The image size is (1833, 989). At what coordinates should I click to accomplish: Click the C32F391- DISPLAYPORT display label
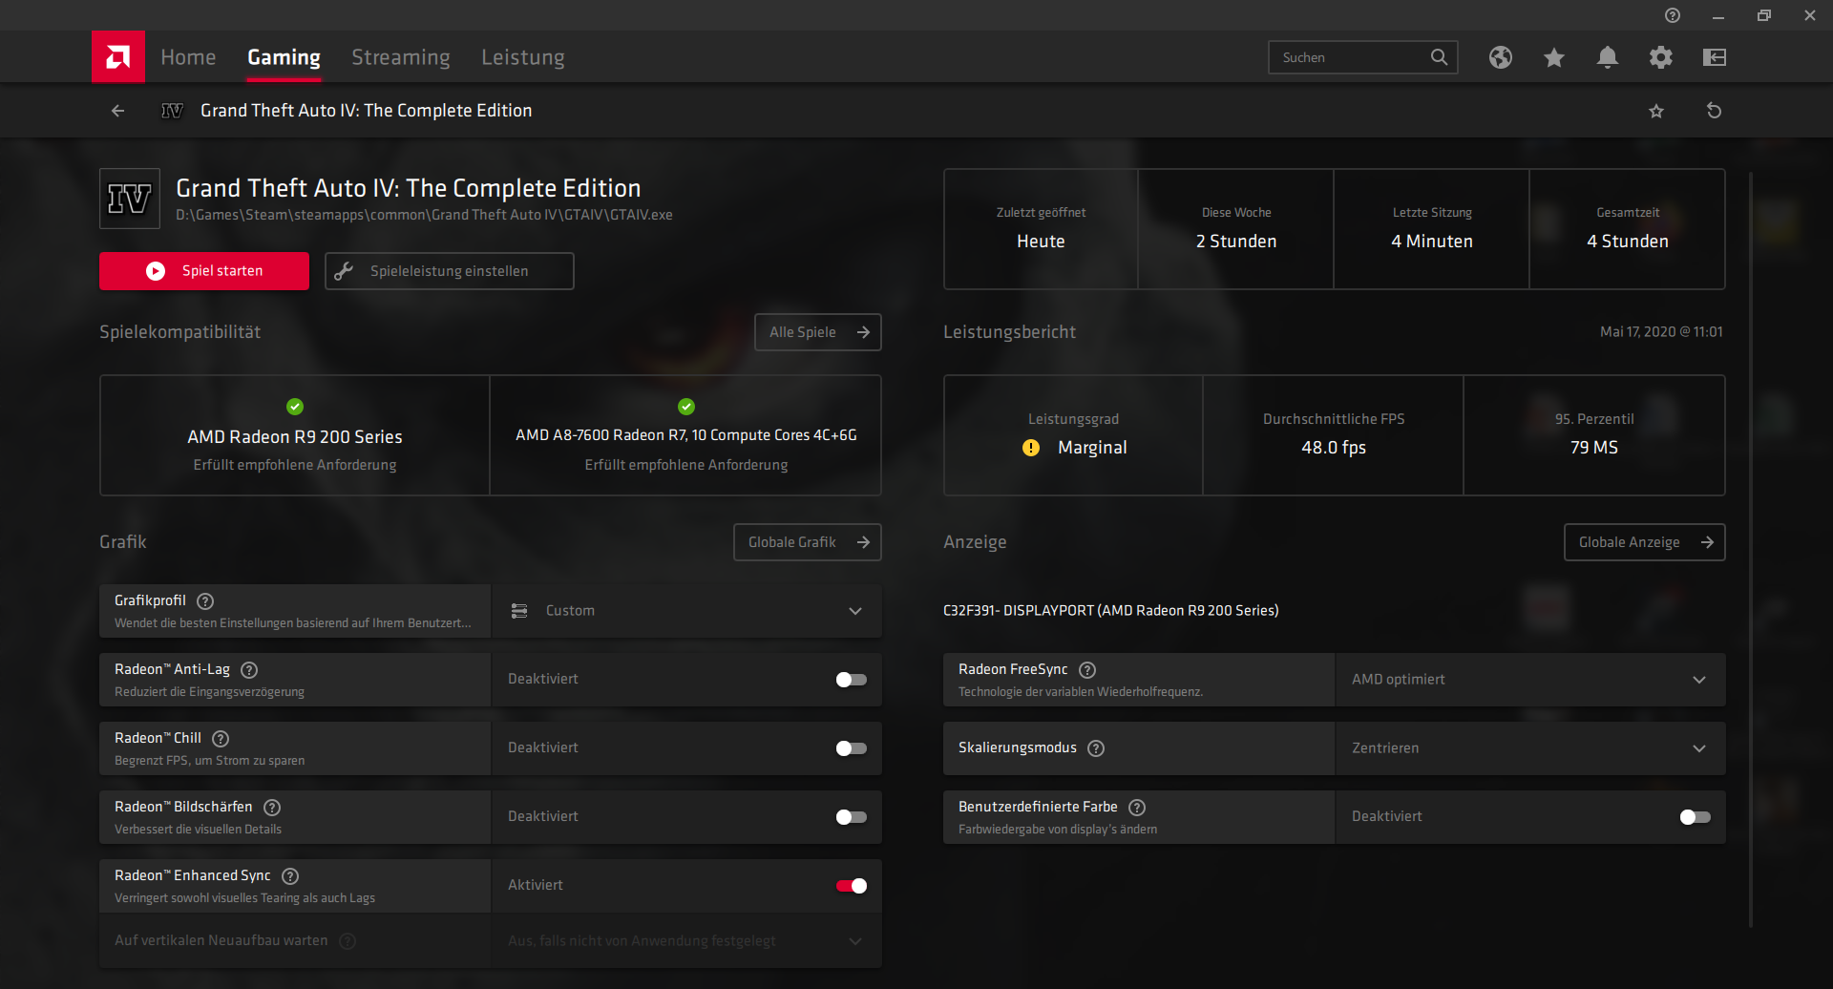(1111, 611)
